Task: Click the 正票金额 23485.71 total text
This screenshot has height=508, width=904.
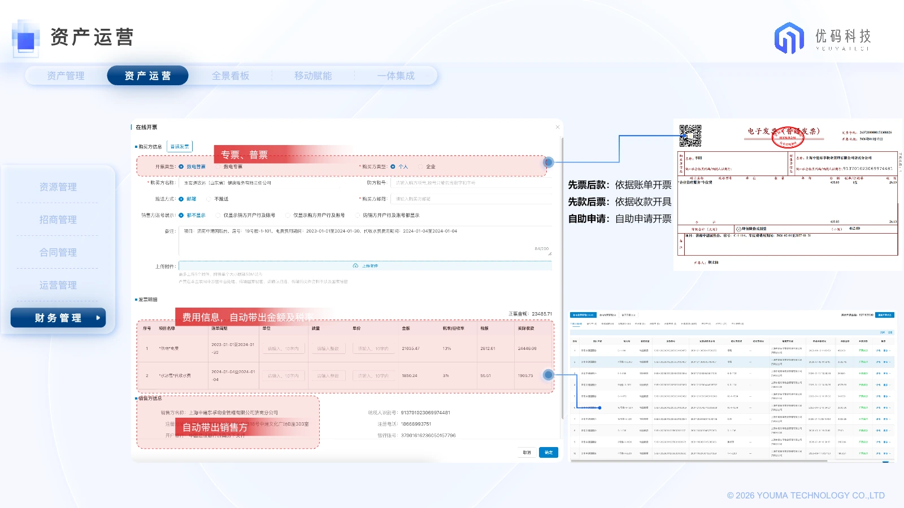Action: 530,314
